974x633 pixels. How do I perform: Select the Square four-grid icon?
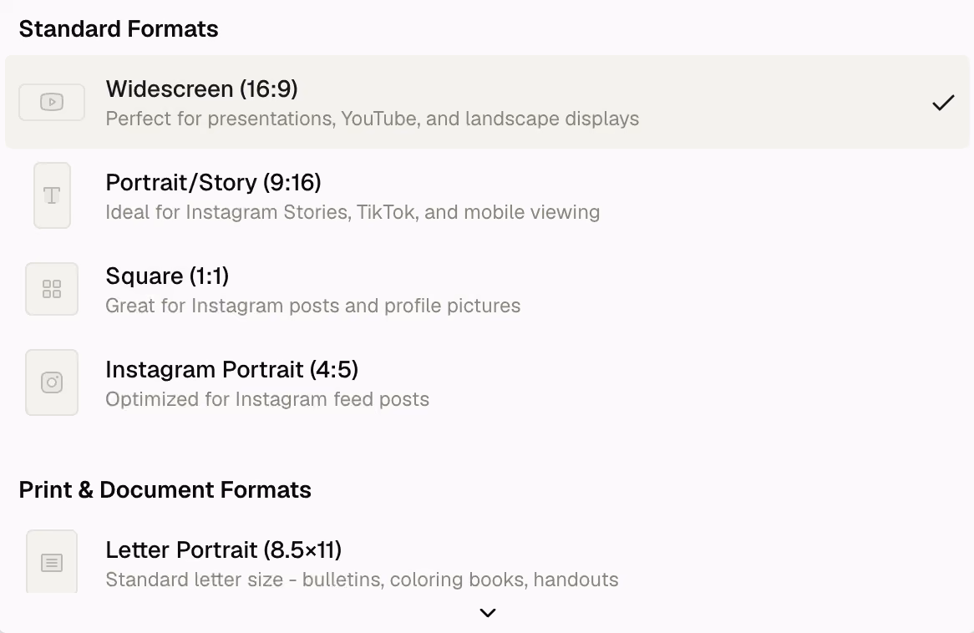[x=52, y=289]
